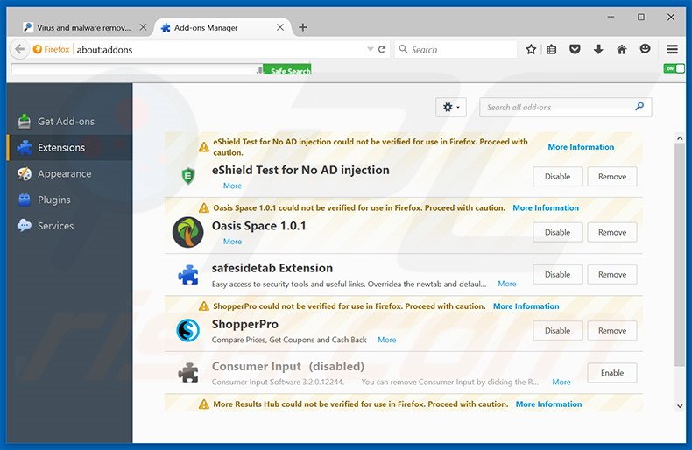692x450 pixels.
Task: Click More link for ShopperPro description
Action: pyautogui.click(x=386, y=340)
